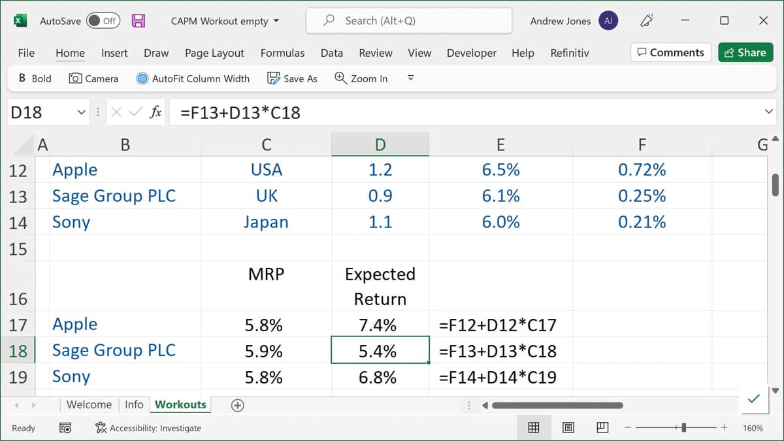784x441 pixels.
Task: Click the Name Box showing D18
Action: pos(41,112)
